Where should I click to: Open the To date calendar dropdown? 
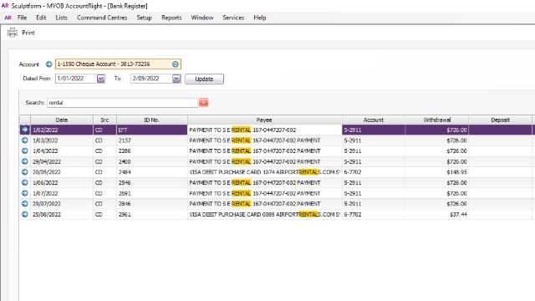pyautogui.click(x=176, y=79)
